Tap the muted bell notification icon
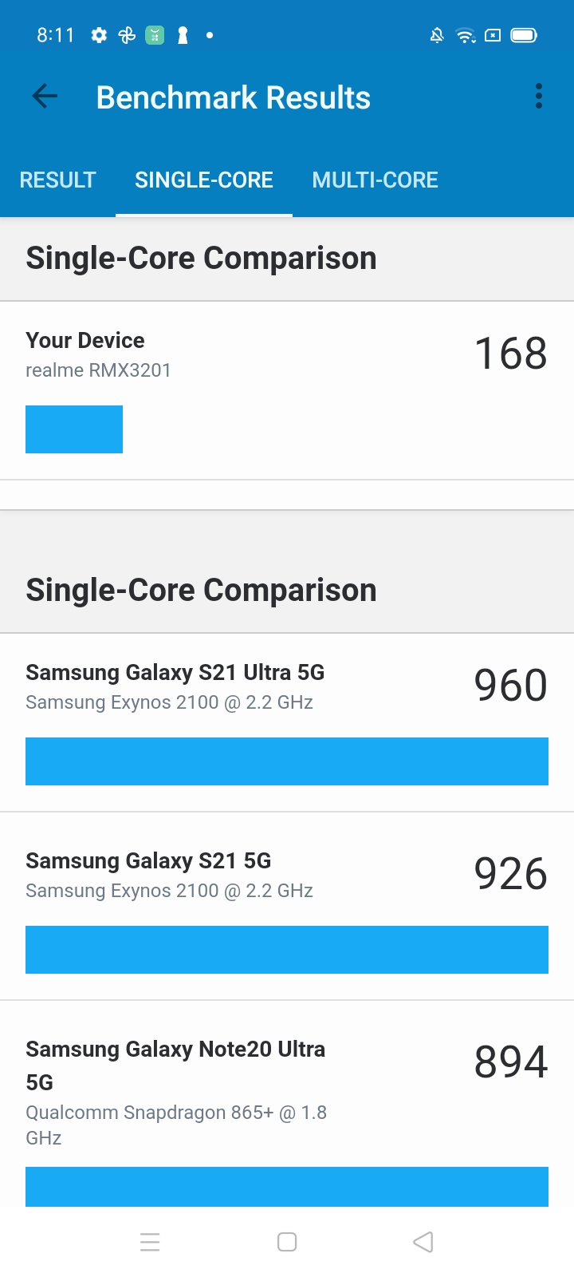The image size is (574, 1277). 437,35
